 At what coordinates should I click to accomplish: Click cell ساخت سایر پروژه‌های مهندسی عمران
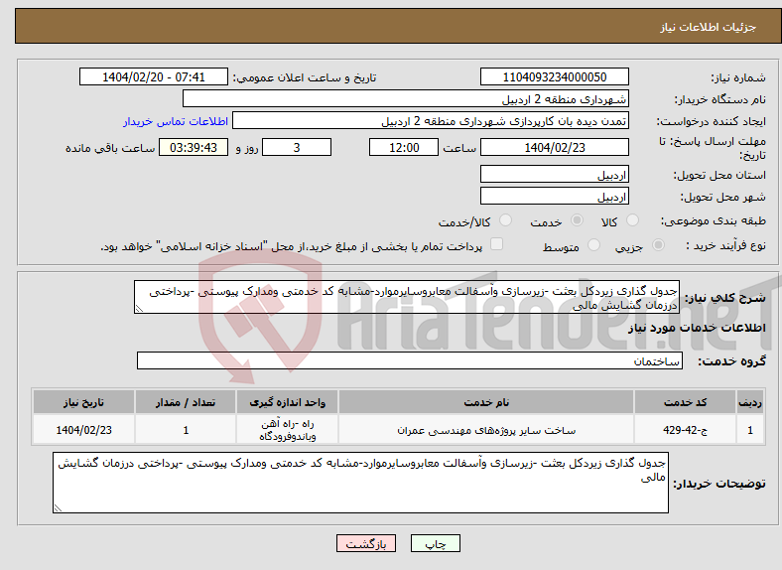point(486,430)
